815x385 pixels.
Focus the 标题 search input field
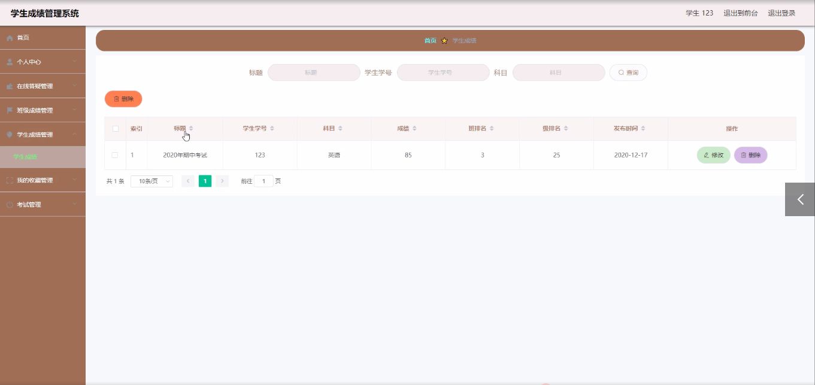point(314,72)
